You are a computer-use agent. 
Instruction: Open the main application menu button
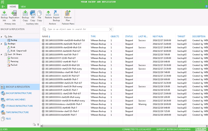point(3,6)
